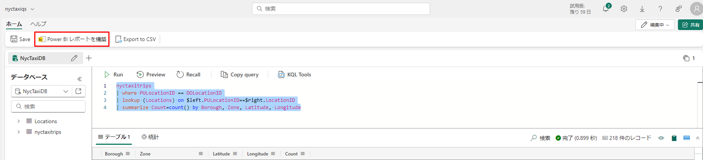703x160 pixels.
Task: Open Borough column menu
Action: [x=128, y=154]
